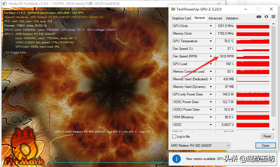This screenshot has height=167, width=280.
Task: Select the Validation tab
Action: (232, 18)
